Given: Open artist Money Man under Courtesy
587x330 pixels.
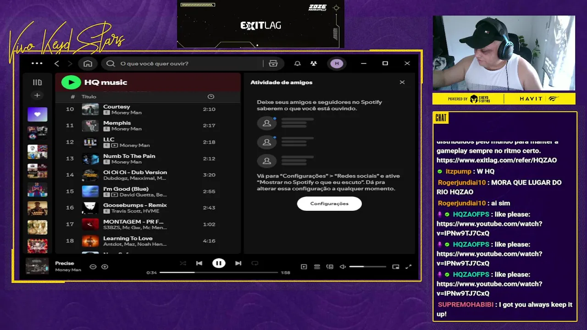Looking at the screenshot, I should pos(127,113).
